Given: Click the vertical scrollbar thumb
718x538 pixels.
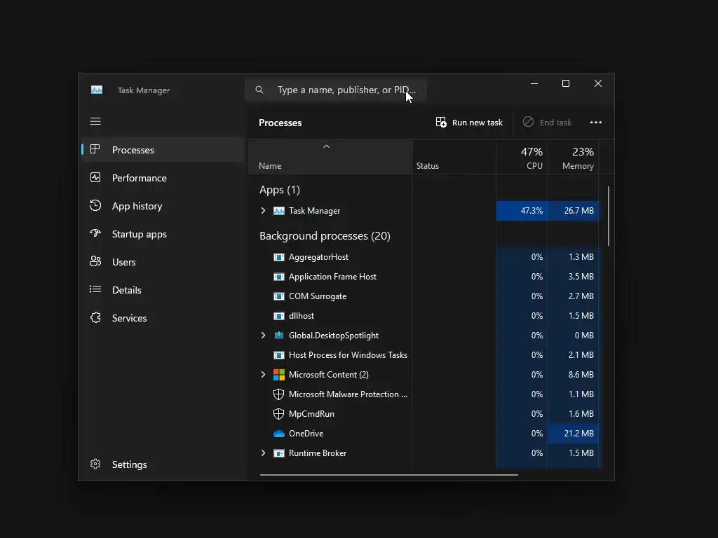Looking at the screenshot, I should pos(608,216).
